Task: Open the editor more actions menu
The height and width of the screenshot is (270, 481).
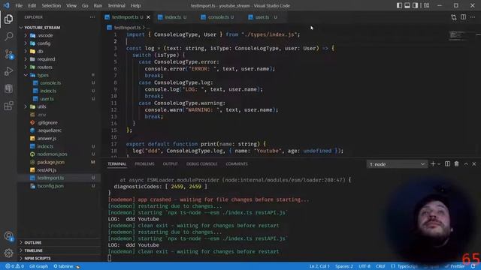Action: pyautogui.click(x=473, y=17)
